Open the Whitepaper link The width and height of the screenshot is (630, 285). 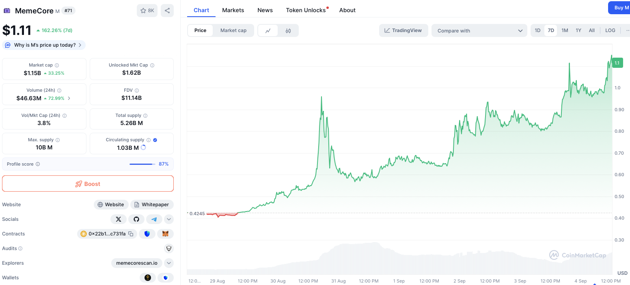[152, 205]
